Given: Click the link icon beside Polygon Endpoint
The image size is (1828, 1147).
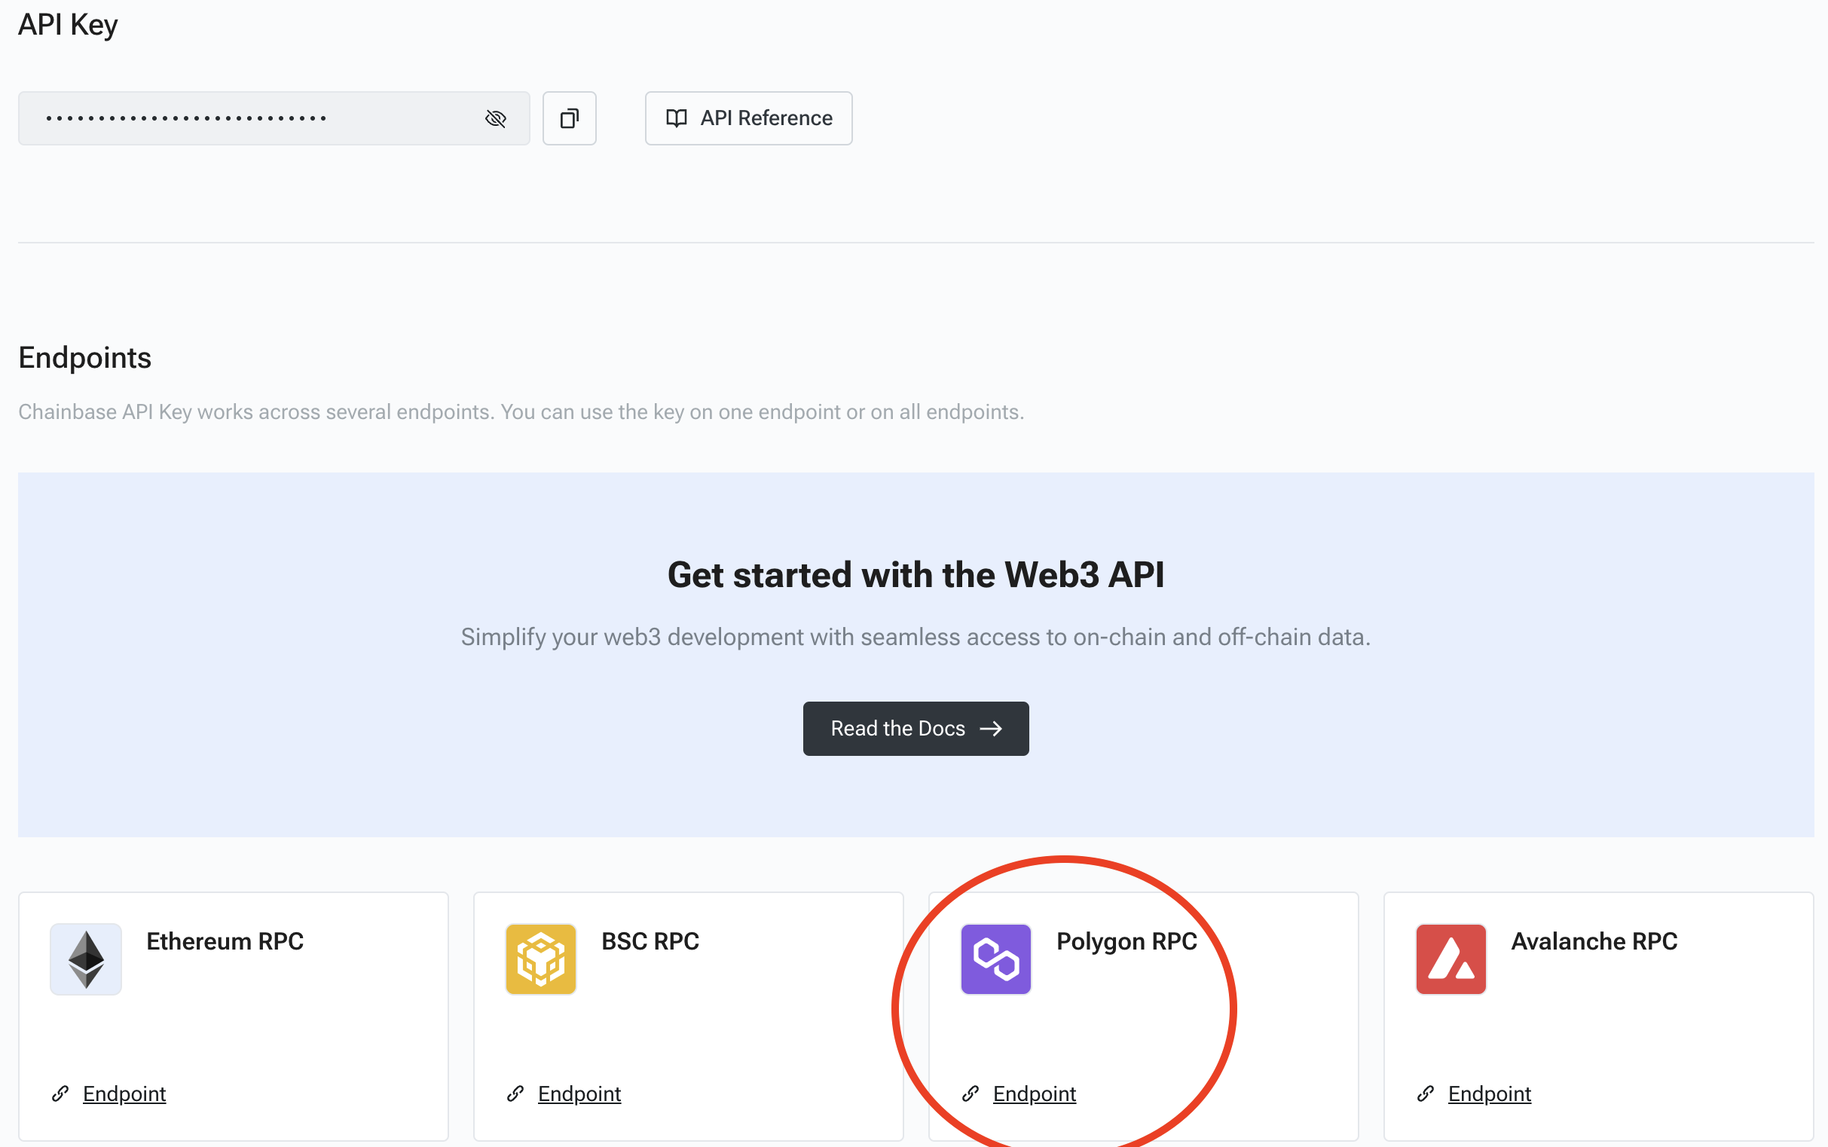Looking at the screenshot, I should pyautogui.click(x=971, y=1093).
